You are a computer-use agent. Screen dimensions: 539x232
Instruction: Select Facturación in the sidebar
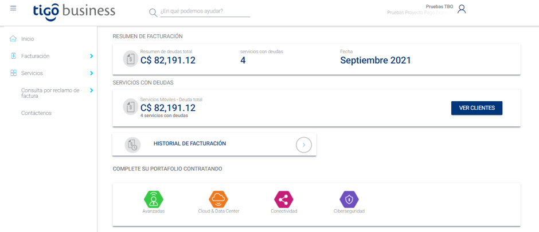point(35,56)
